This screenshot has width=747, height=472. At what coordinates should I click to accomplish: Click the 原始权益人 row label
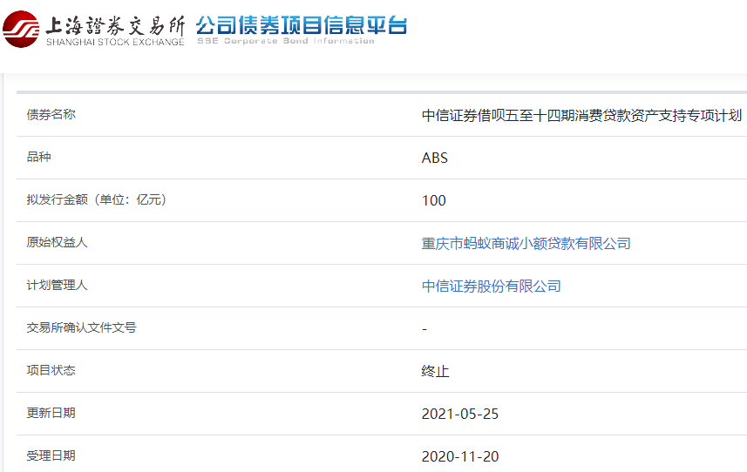click(x=58, y=243)
